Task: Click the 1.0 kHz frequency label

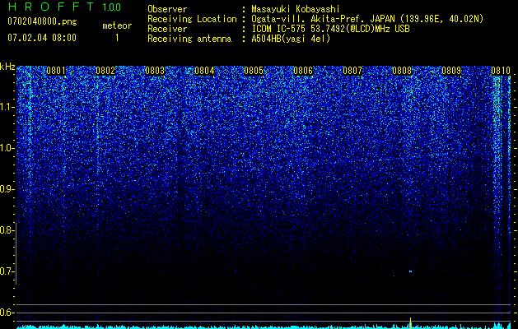Action: [x=7, y=148]
